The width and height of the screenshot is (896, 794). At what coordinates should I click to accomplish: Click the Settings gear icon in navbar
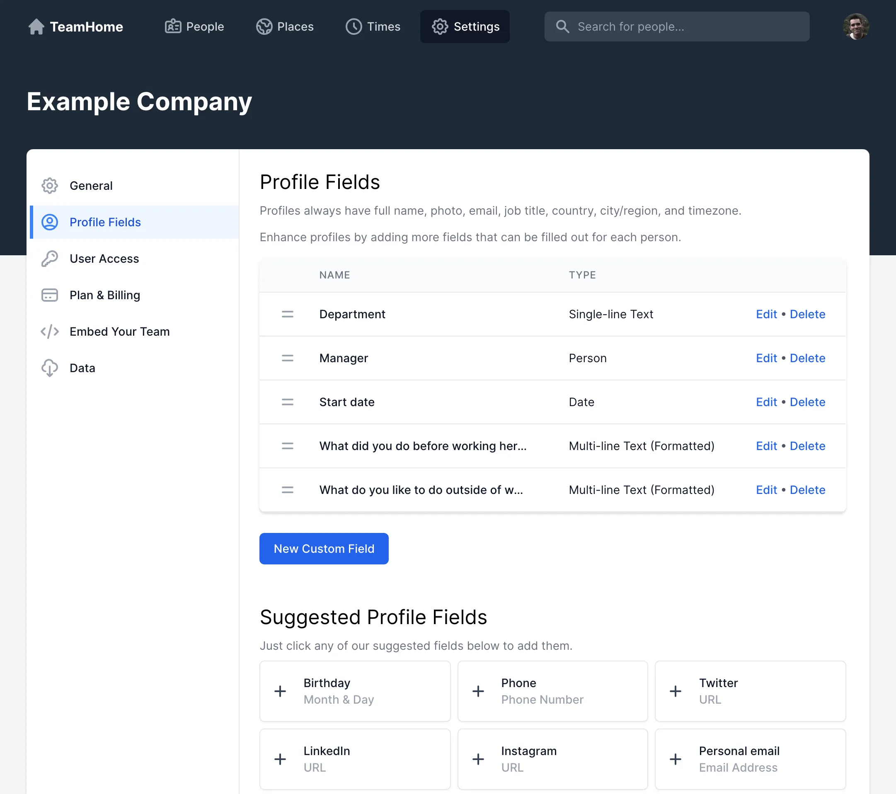click(x=440, y=27)
